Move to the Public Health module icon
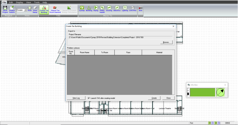Screen dimensions: 238x125 point(102,10)
